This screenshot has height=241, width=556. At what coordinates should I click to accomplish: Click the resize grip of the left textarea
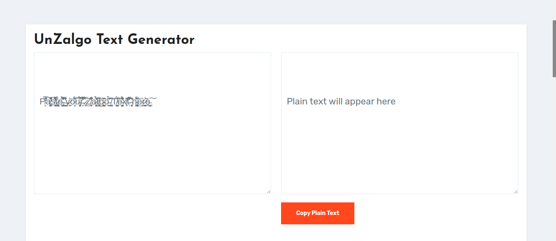(268, 191)
